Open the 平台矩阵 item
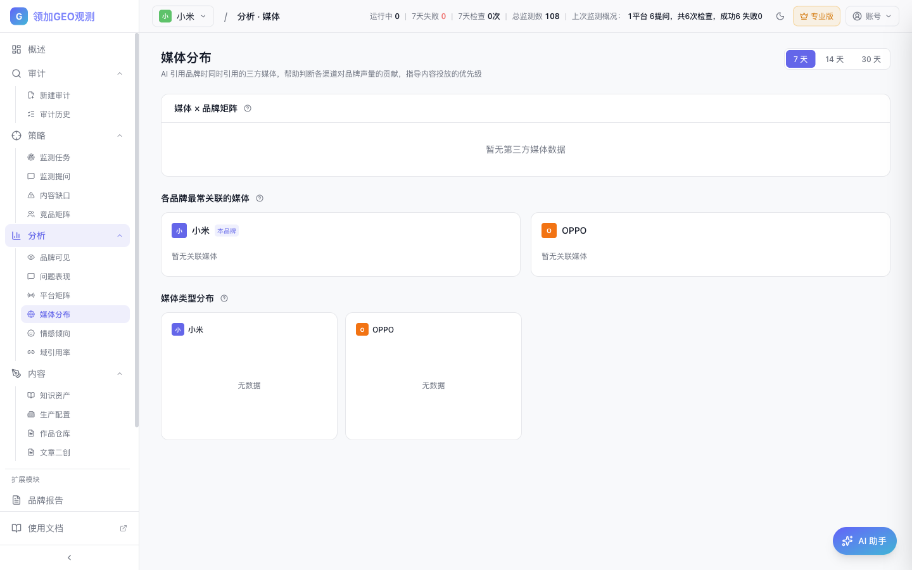This screenshot has width=912, height=570. [x=75, y=295]
